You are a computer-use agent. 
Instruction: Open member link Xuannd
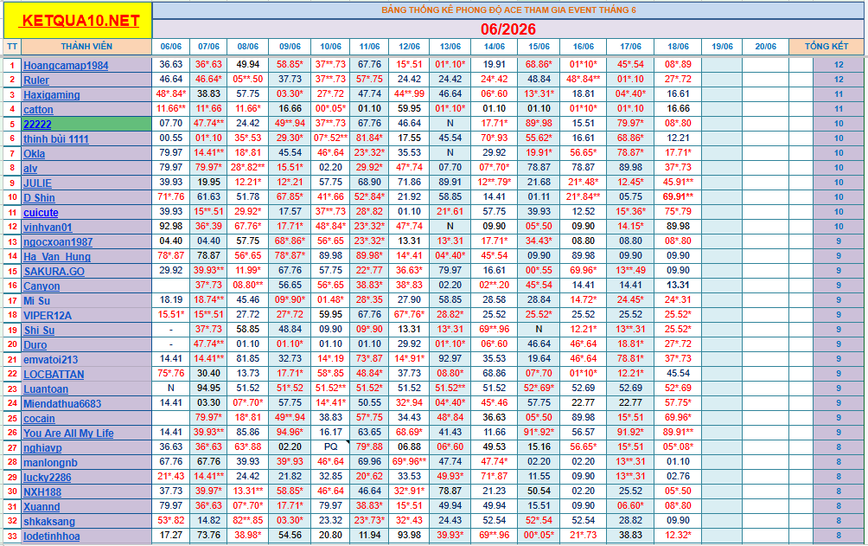(x=41, y=507)
